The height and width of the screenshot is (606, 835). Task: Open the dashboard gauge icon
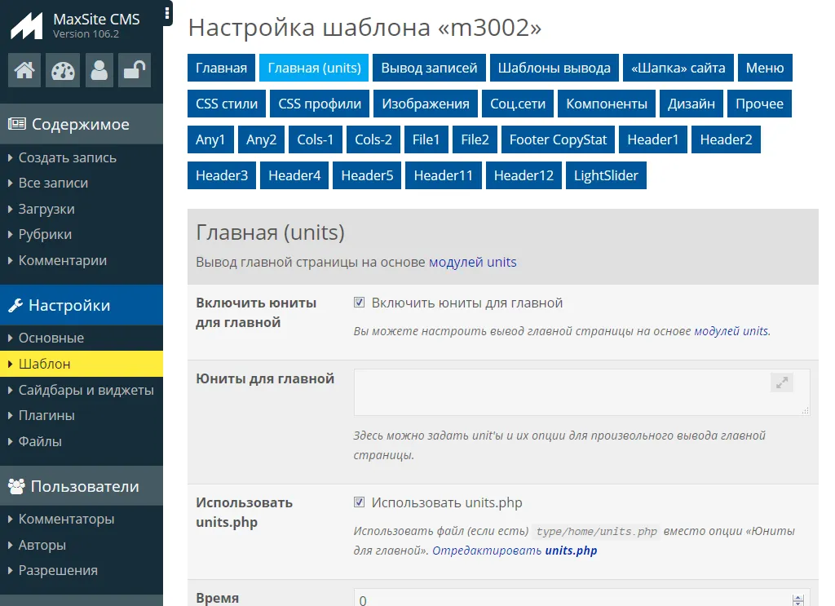tap(62, 71)
